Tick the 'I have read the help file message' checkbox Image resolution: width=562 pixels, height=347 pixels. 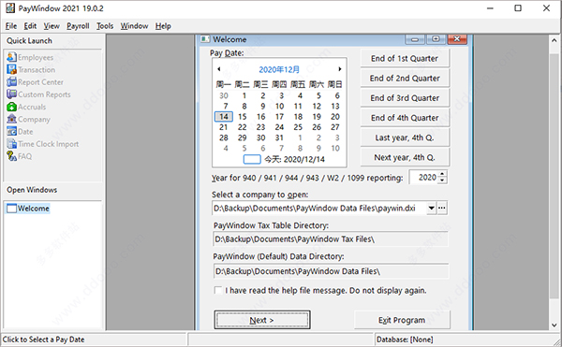(218, 290)
